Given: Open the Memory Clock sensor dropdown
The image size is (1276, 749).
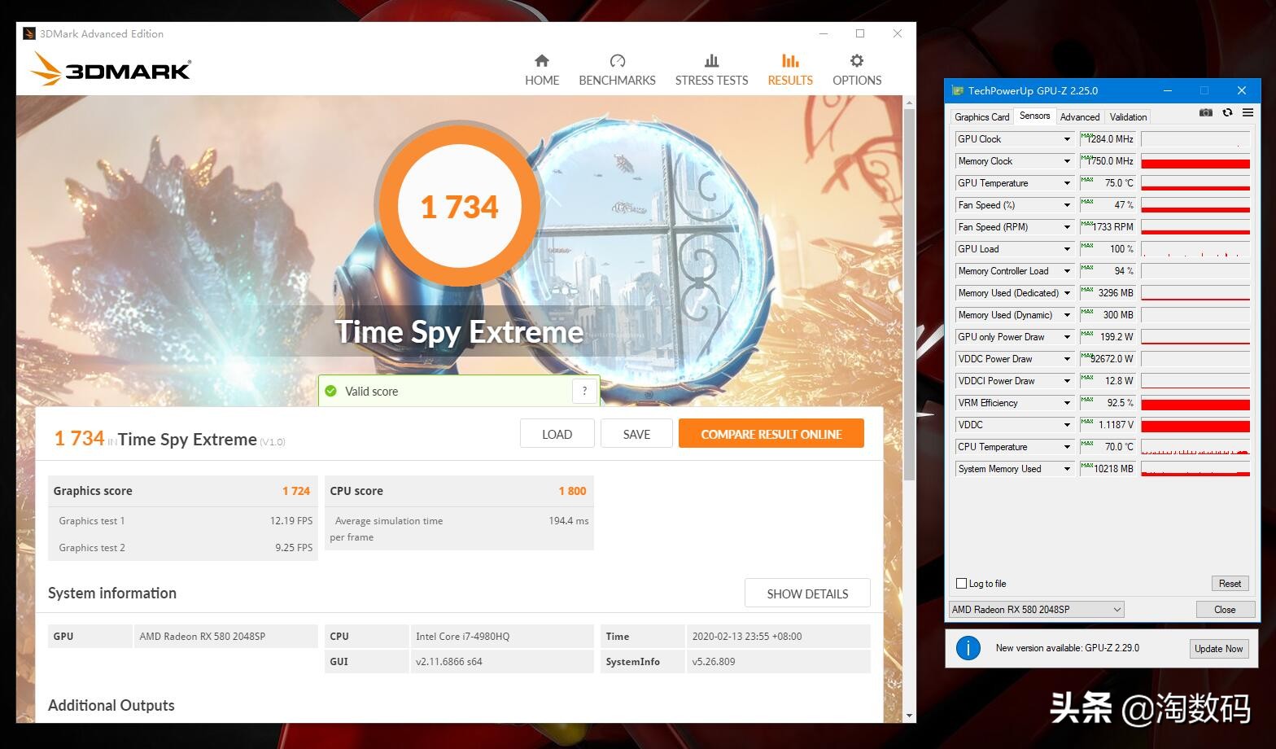Looking at the screenshot, I should point(1067,161).
